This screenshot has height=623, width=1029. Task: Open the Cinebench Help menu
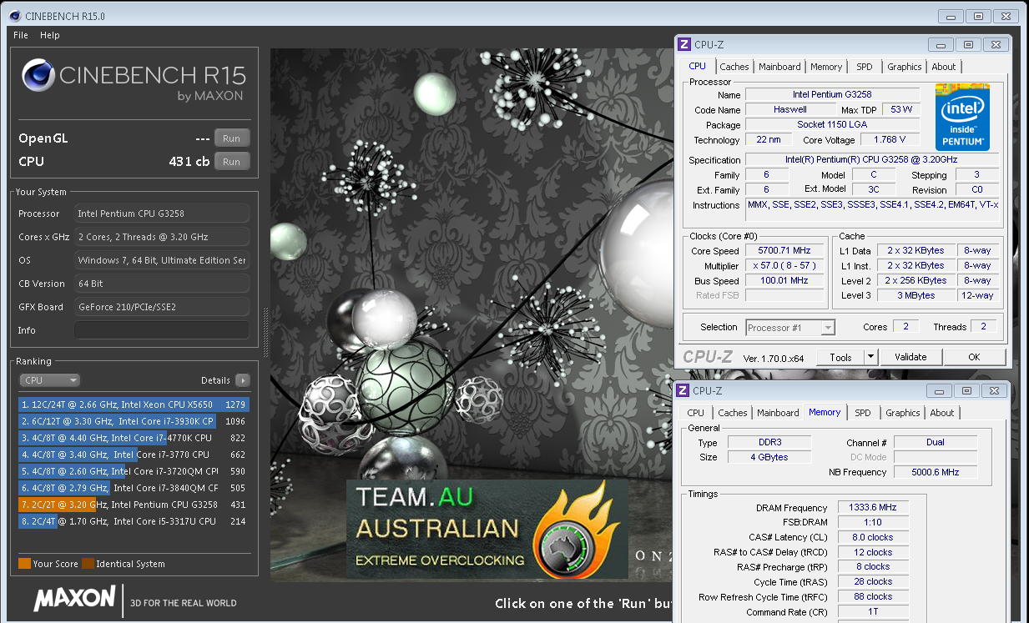(x=50, y=35)
